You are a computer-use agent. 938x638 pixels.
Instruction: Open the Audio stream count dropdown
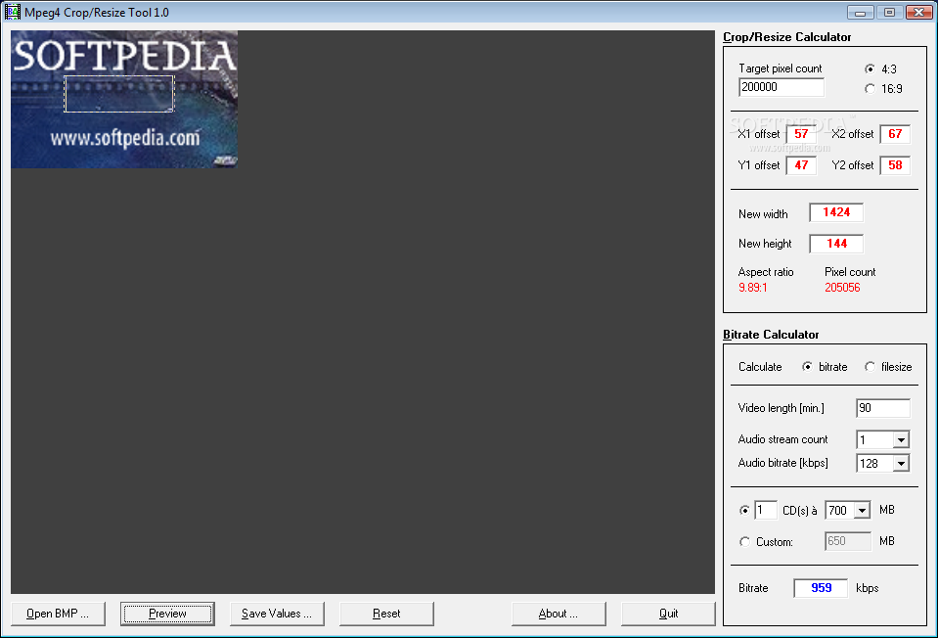(901, 440)
